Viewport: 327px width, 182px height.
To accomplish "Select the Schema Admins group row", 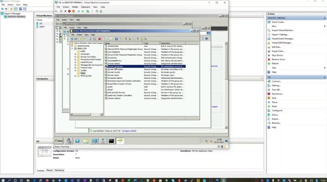I will click(145, 98).
